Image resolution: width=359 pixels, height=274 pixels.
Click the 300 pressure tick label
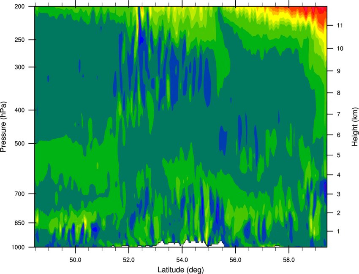[19, 67]
